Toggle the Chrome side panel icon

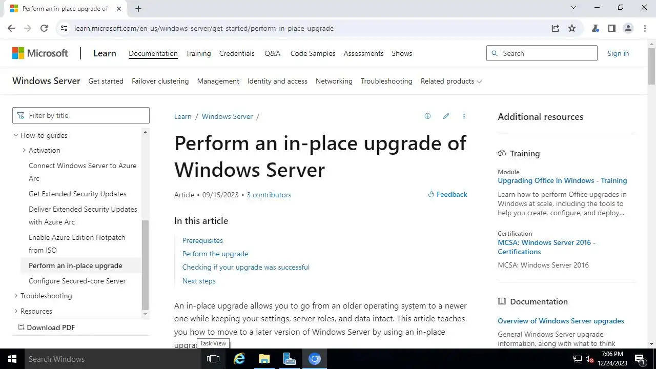click(611, 28)
